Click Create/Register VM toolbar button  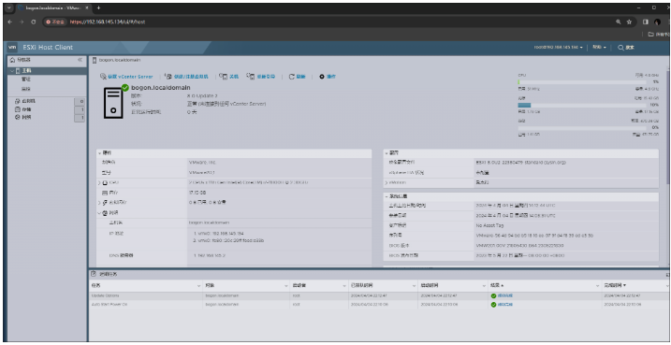tap(186, 77)
